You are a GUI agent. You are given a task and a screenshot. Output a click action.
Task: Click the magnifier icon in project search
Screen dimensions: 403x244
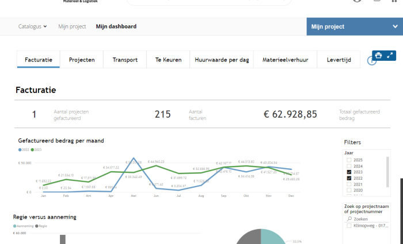349,219
